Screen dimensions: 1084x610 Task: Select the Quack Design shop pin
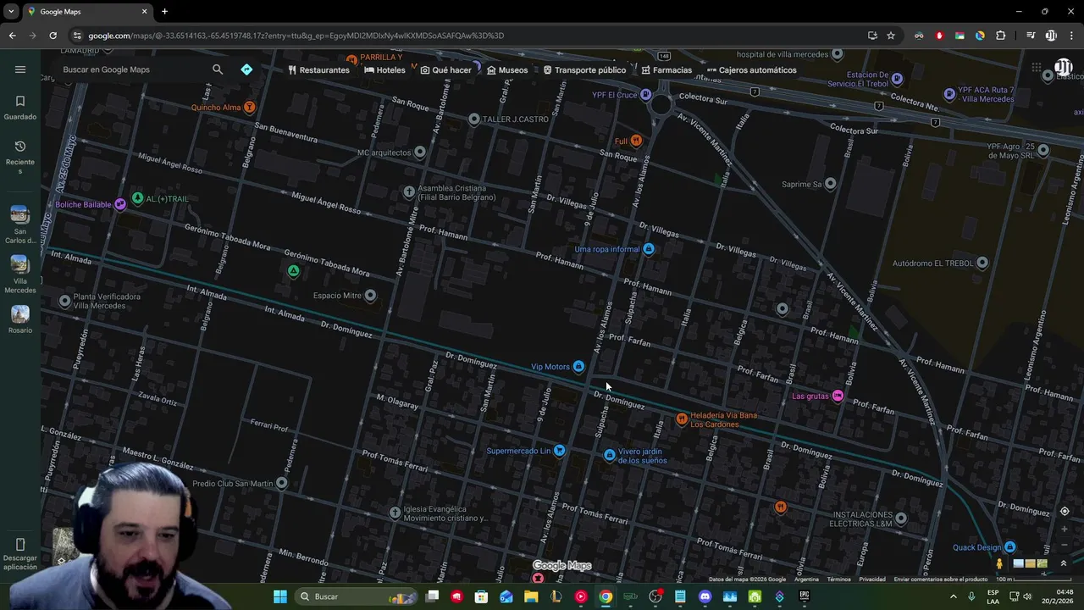[x=1009, y=547]
